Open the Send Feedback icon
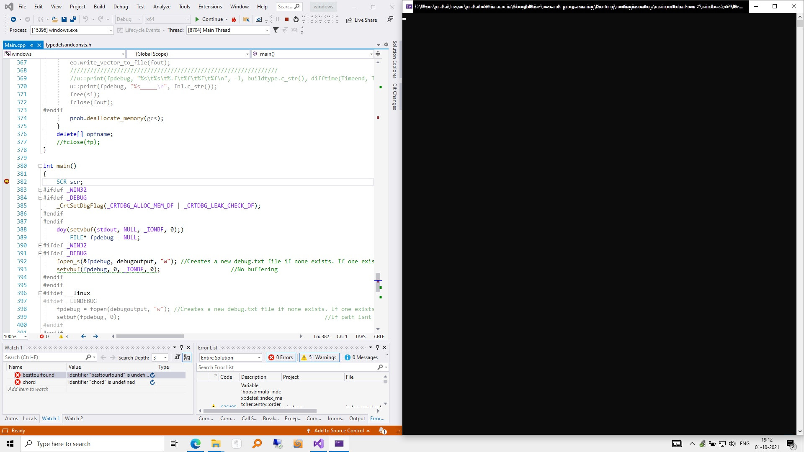Viewport: 804px width, 452px height. click(390, 19)
